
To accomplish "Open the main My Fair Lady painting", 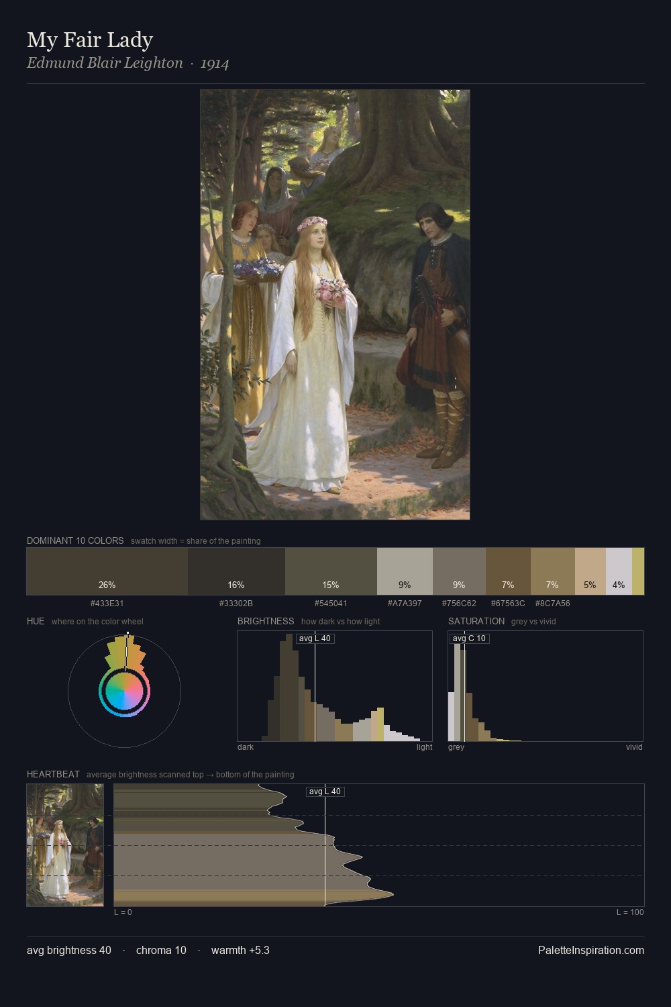I will (335, 305).
